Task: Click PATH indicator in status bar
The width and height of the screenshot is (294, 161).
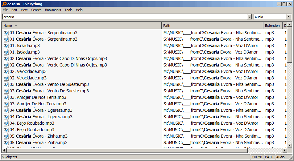Action: pyautogui.click(x=269, y=157)
